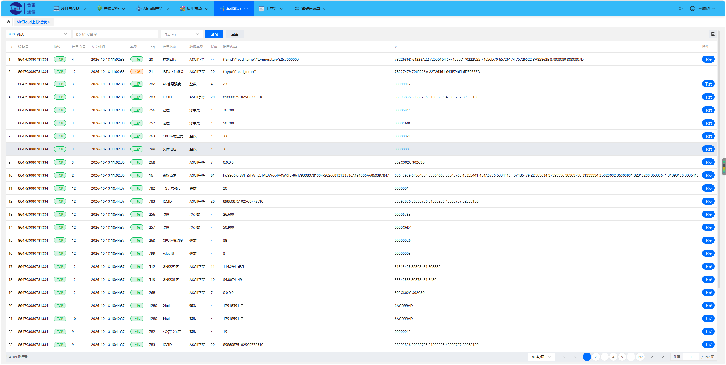
Task: Click the 重置 button
Action: click(235, 34)
